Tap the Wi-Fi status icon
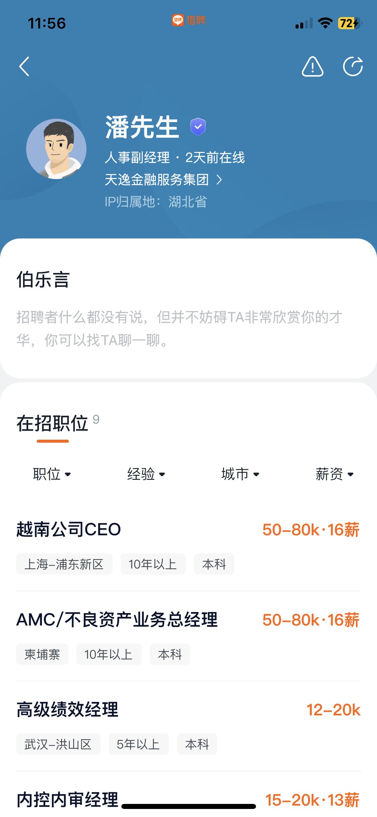This screenshot has height=817, width=377. pos(325,23)
